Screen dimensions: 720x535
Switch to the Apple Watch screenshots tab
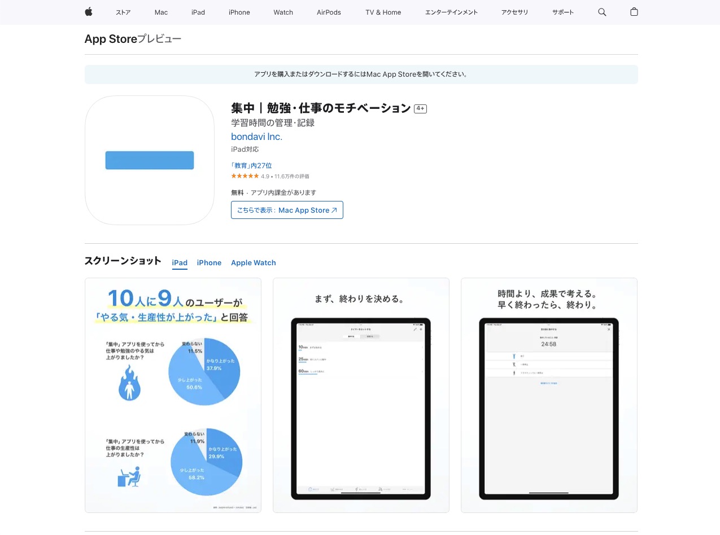coord(254,262)
